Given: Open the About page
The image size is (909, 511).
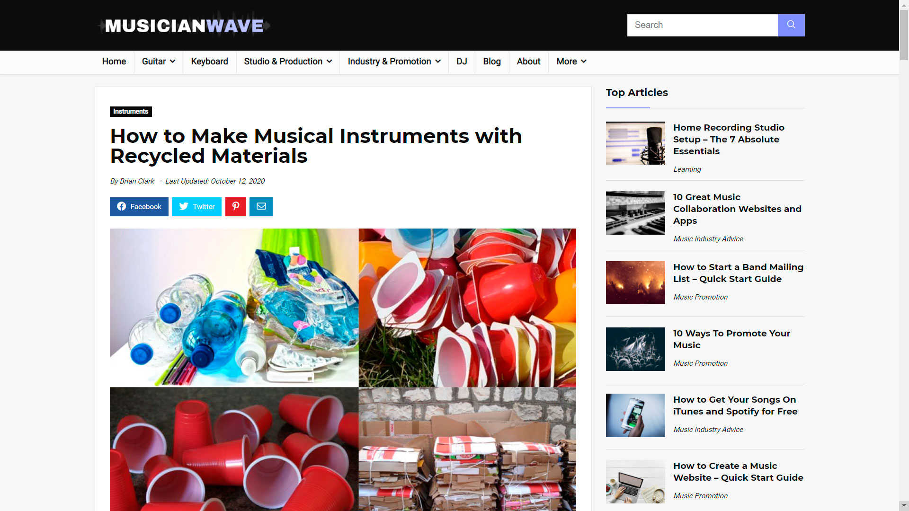Looking at the screenshot, I should pyautogui.click(x=528, y=62).
